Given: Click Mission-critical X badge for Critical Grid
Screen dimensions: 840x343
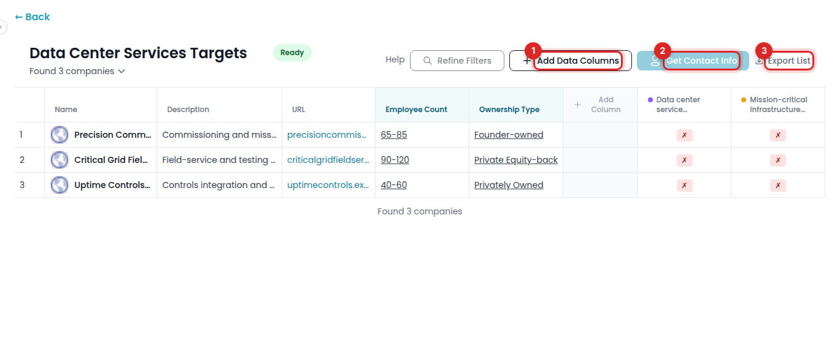Looking at the screenshot, I should pyautogui.click(x=778, y=160).
